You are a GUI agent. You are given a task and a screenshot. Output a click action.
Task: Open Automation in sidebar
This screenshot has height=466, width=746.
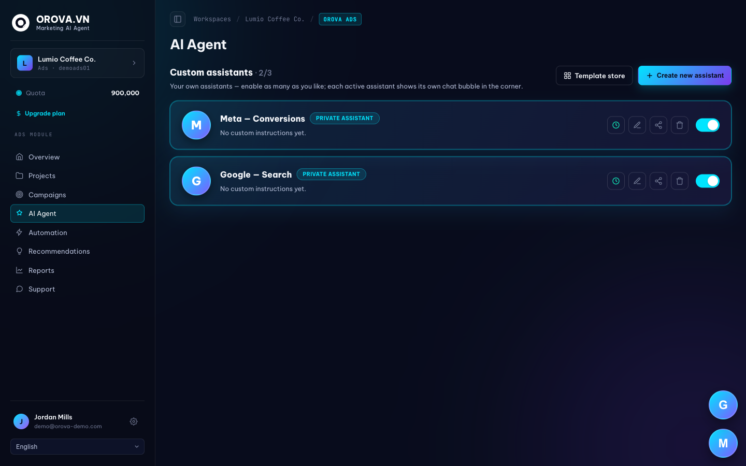(77, 232)
